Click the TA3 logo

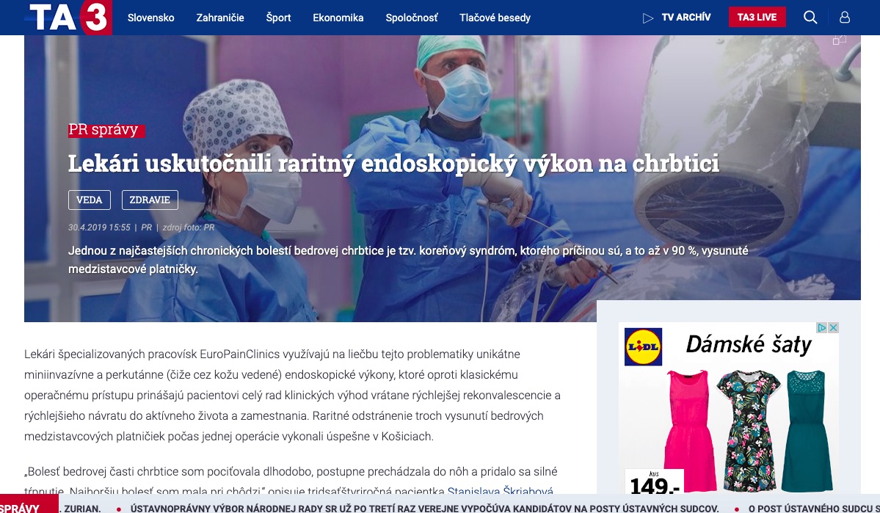[x=69, y=17]
